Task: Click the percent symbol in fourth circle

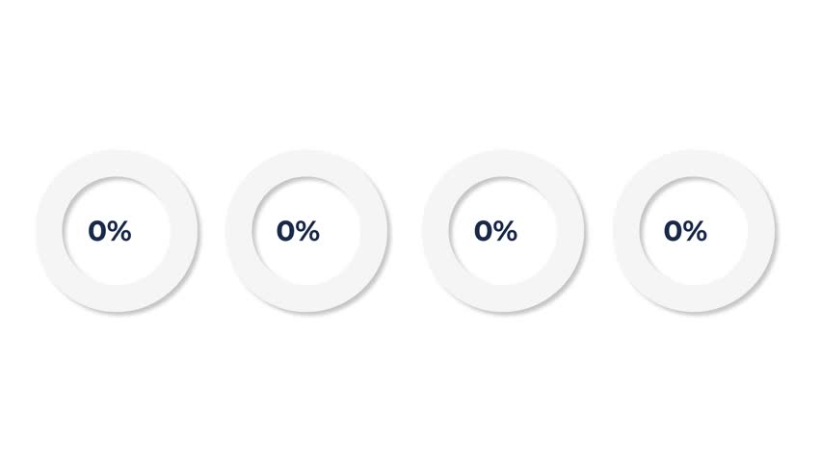Action: point(696,231)
